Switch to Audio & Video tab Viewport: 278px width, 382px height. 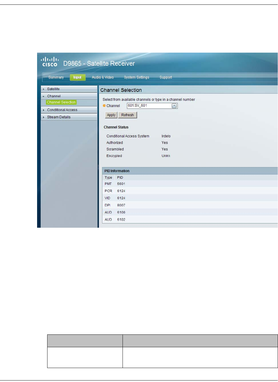tap(103, 77)
